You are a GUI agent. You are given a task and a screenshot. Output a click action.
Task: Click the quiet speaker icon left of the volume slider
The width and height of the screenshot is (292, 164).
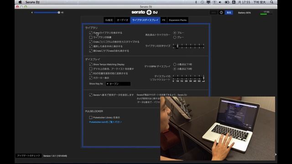32,12
